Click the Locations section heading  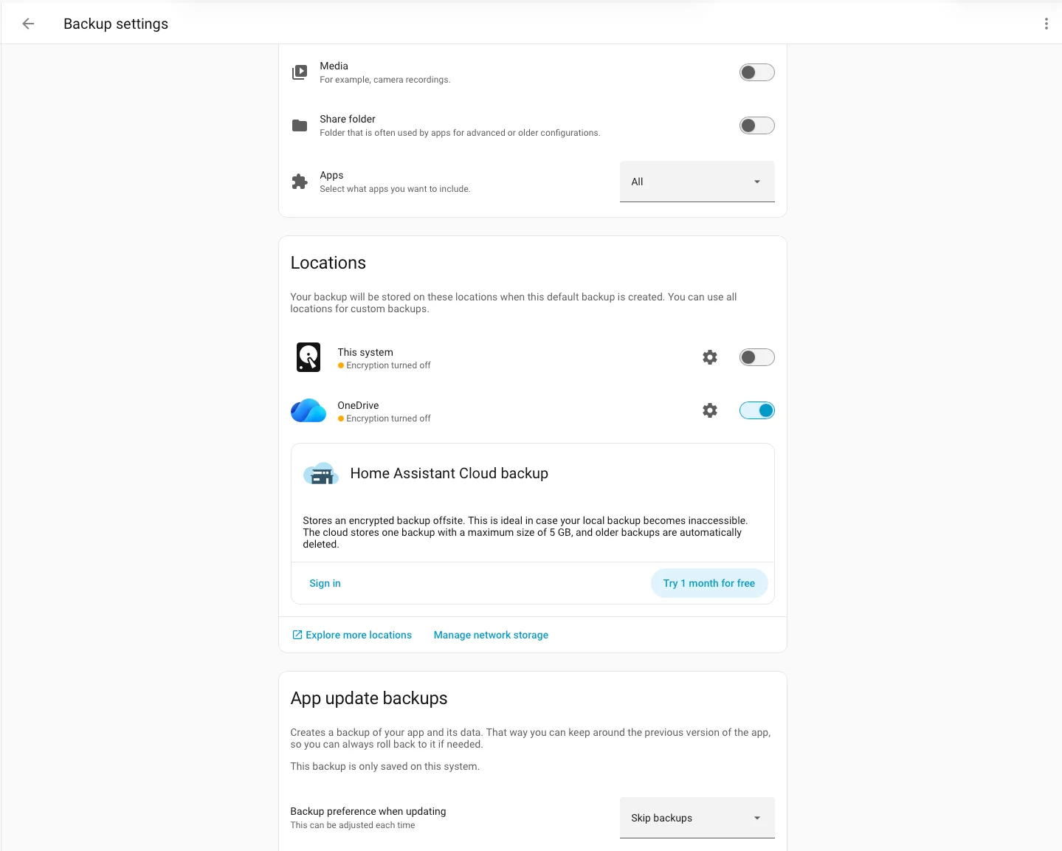click(328, 263)
